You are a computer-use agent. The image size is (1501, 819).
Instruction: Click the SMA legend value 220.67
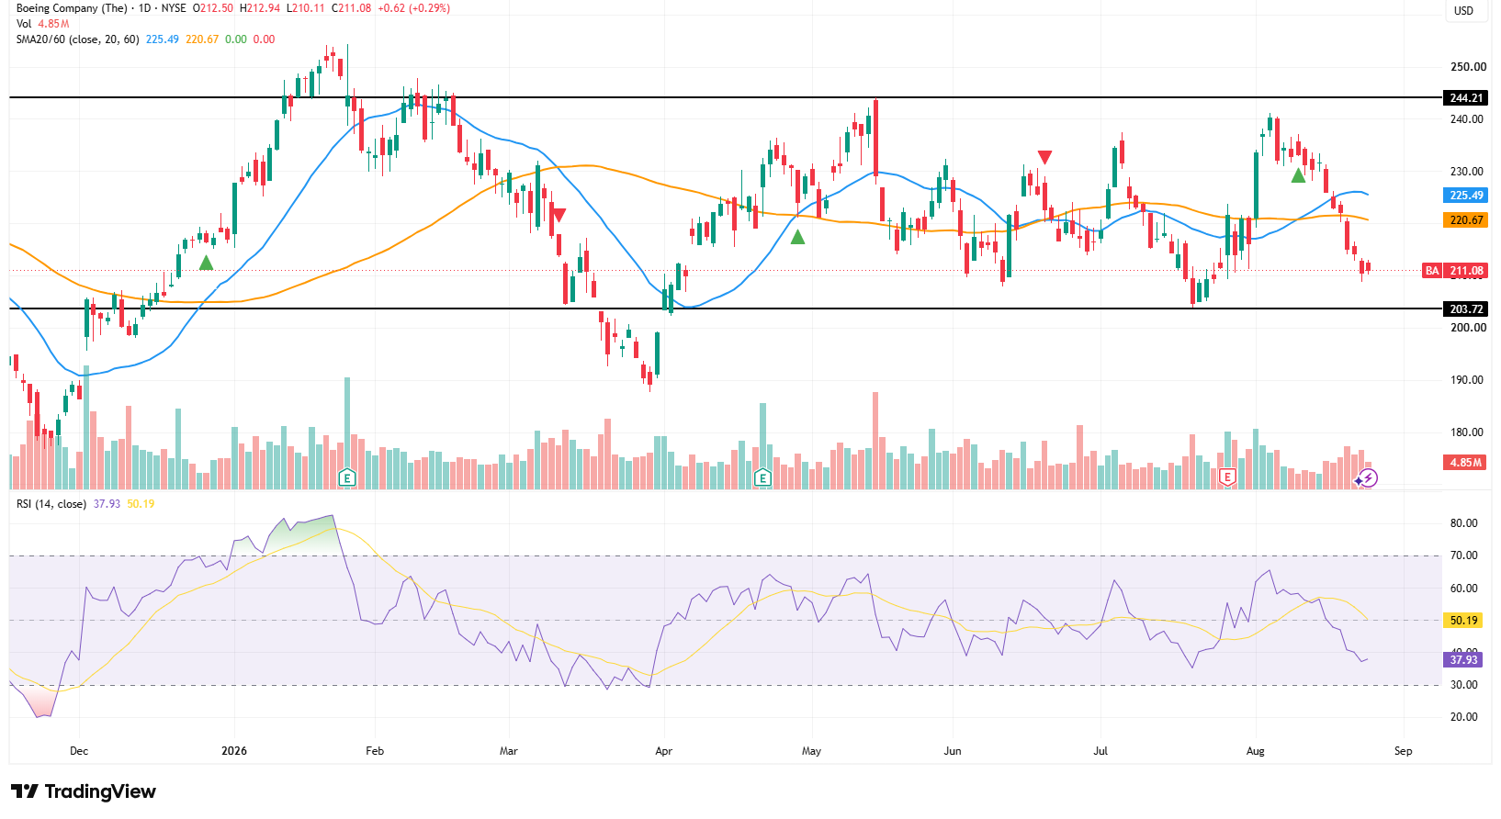pos(202,39)
